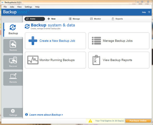Open the Remote sidebar section
The height and width of the screenshot is (125, 153).
click(13, 78)
